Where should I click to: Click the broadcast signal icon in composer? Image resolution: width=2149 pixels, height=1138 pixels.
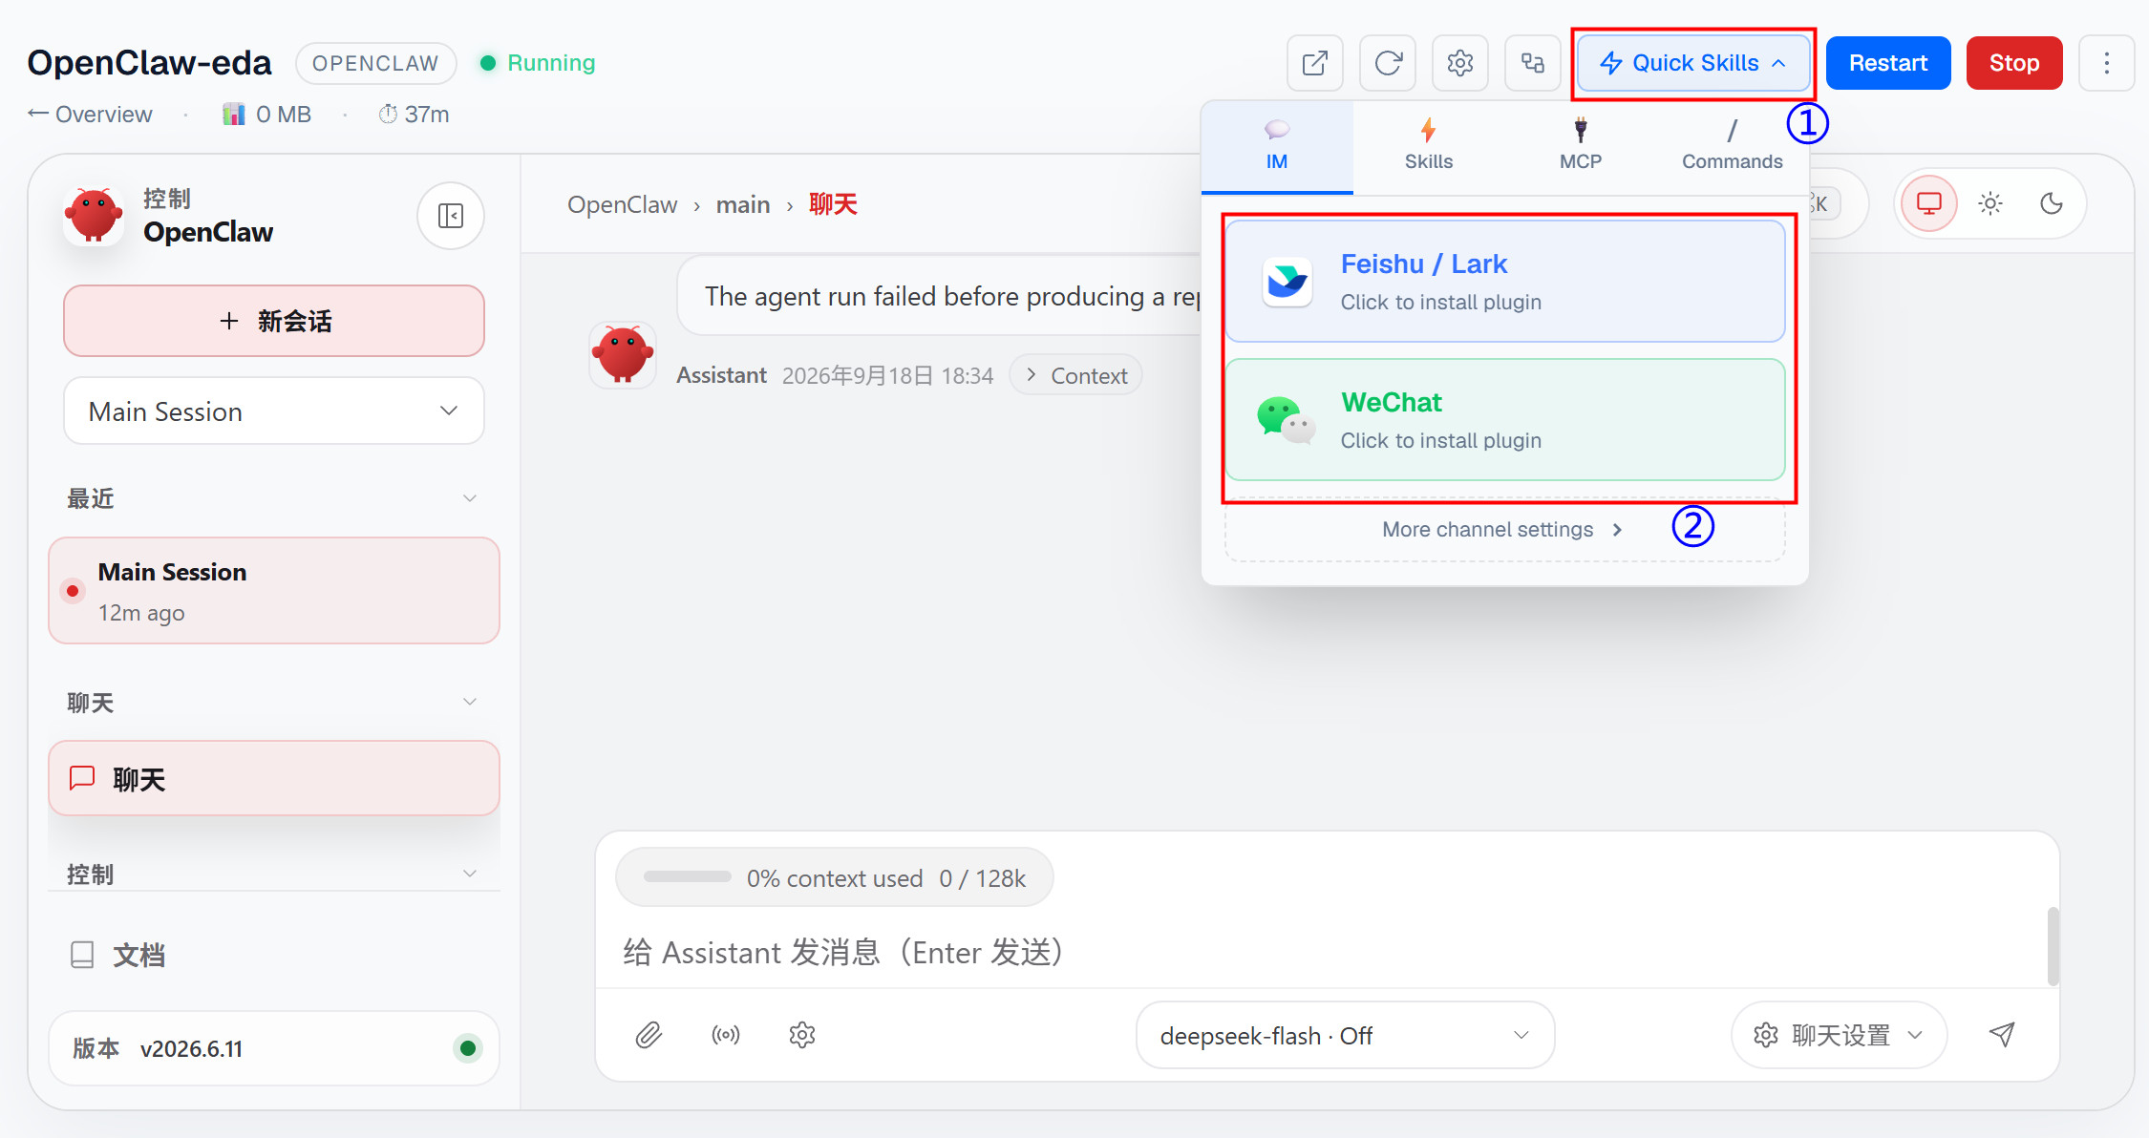pos(726,1035)
